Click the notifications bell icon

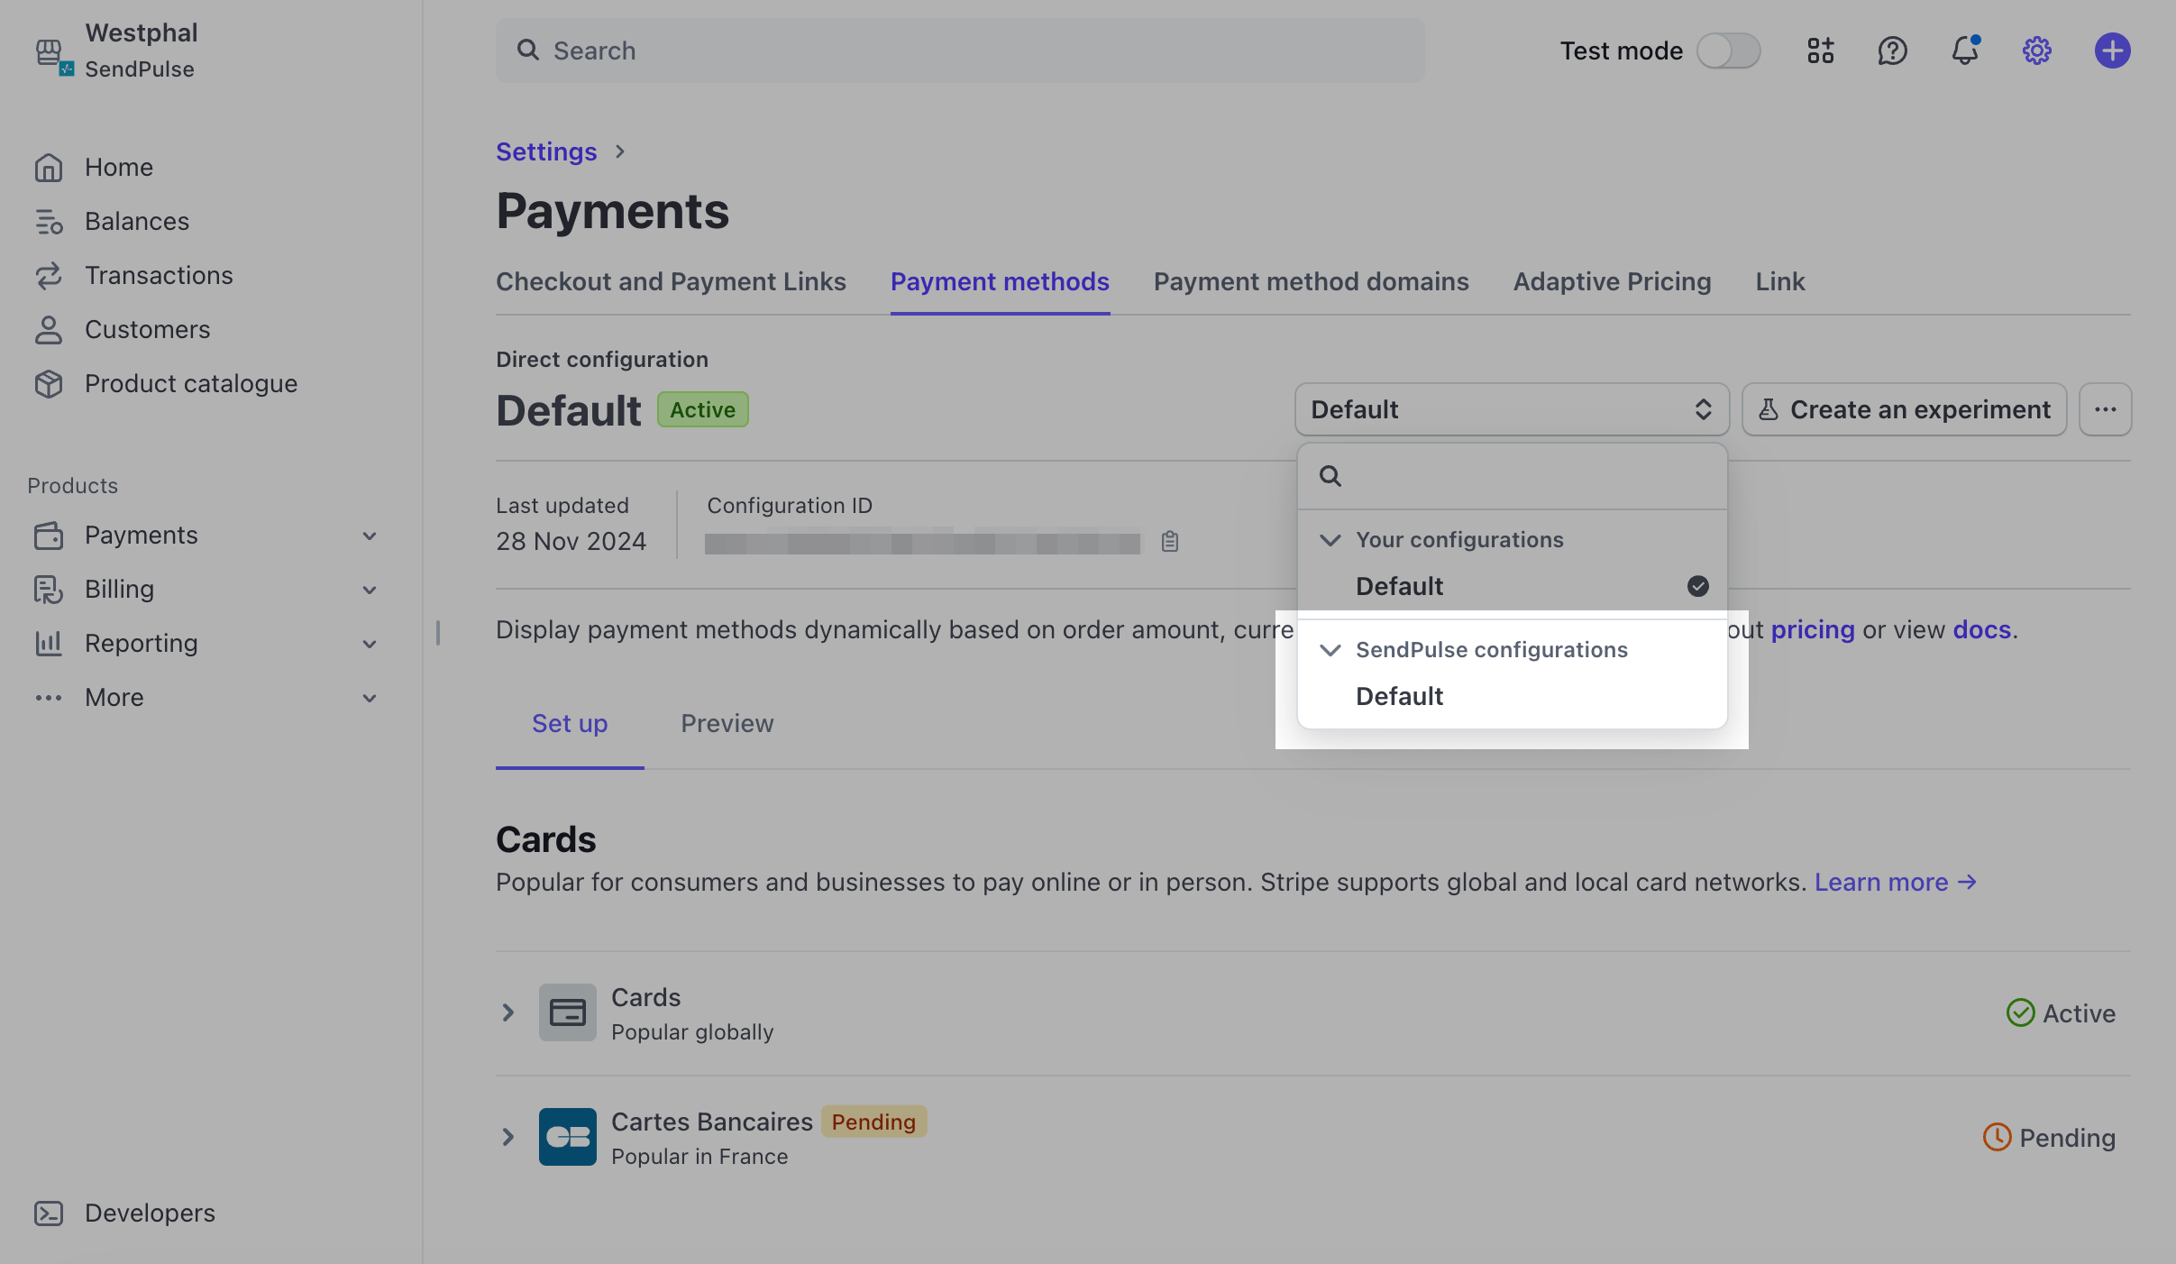pyautogui.click(x=1964, y=50)
